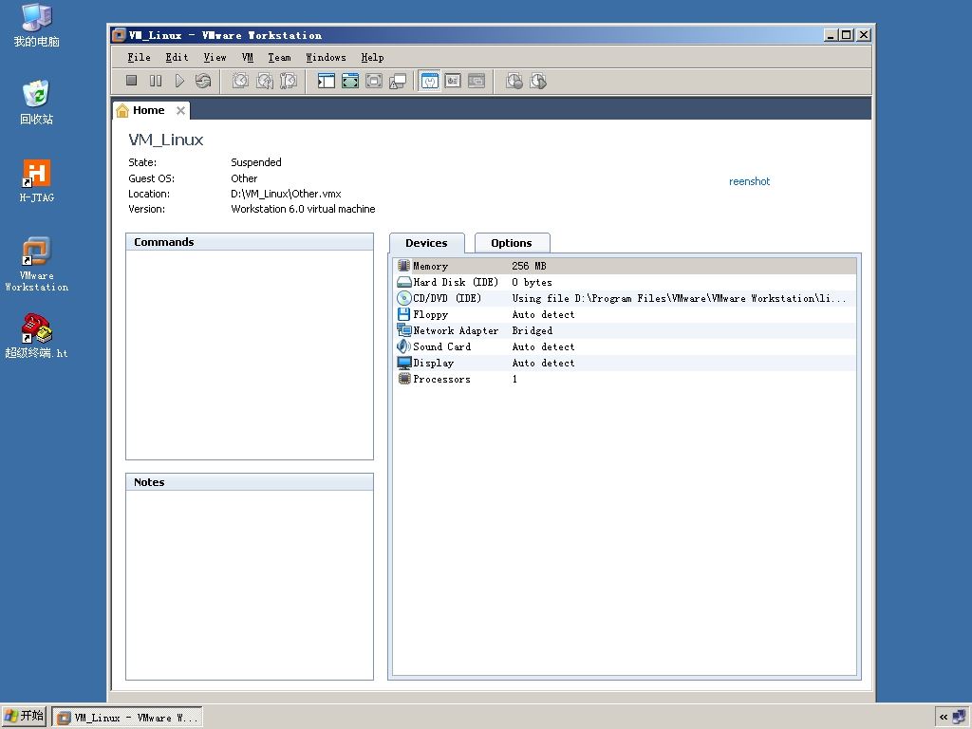This screenshot has height=729, width=972.
Task: Power on the VM with the play icon
Action: tap(179, 81)
